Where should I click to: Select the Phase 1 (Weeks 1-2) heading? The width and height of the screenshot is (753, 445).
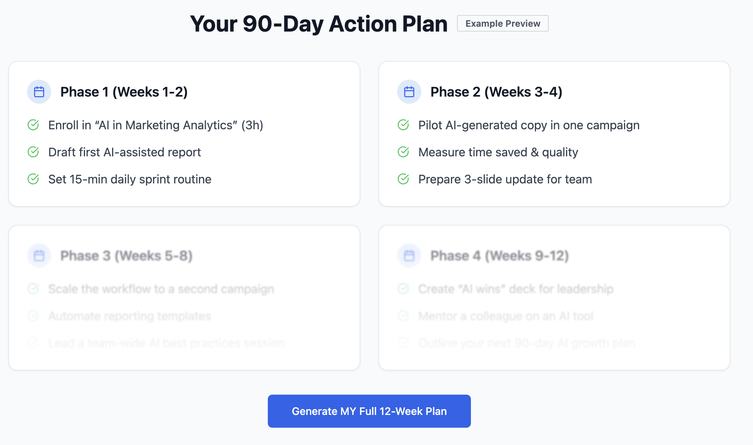[x=124, y=92]
